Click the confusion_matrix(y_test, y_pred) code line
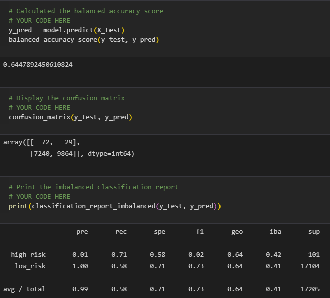The width and height of the screenshot is (330, 298). click(70, 117)
